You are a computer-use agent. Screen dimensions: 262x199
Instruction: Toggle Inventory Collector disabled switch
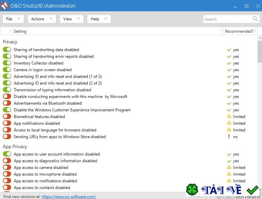tap(7, 63)
